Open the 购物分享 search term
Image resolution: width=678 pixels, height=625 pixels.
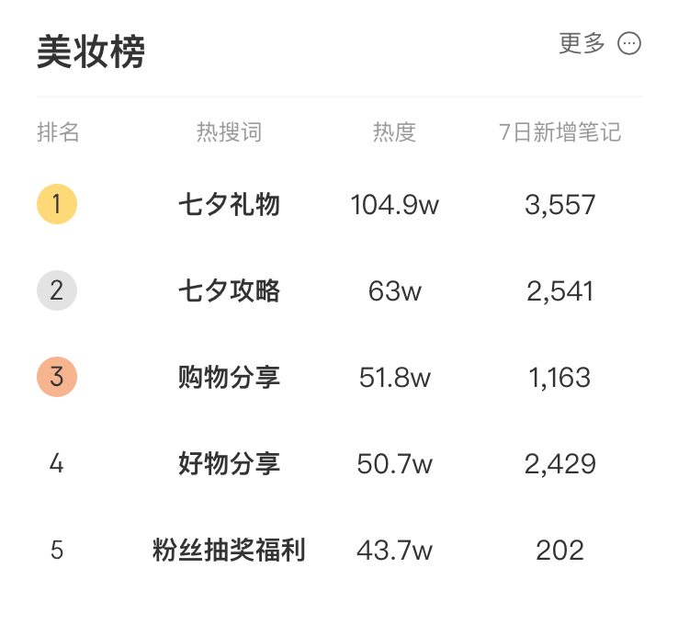tap(229, 377)
